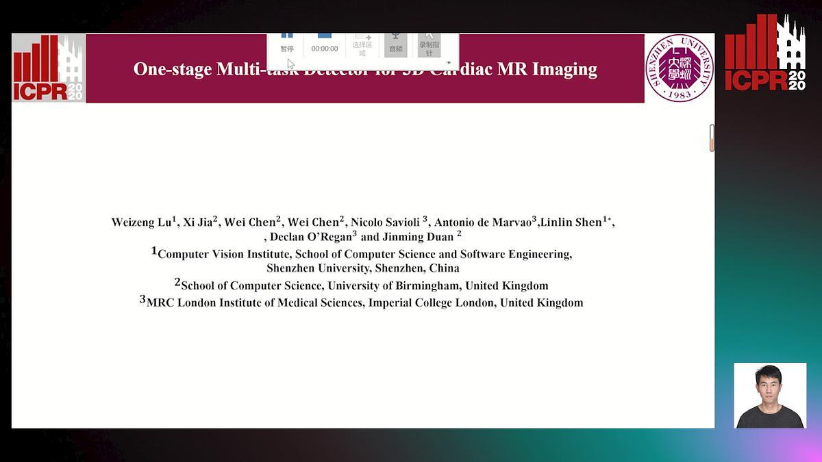Pin the recording toolbar with pin icon
822x462 pixels.
pyautogui.click(x=449, y=62)
